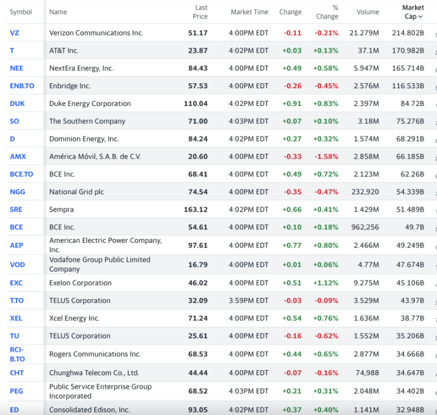Sort by the % Change column header
Image resolution: width=437 pixels, height=415 pixels.
pos(327,12)
